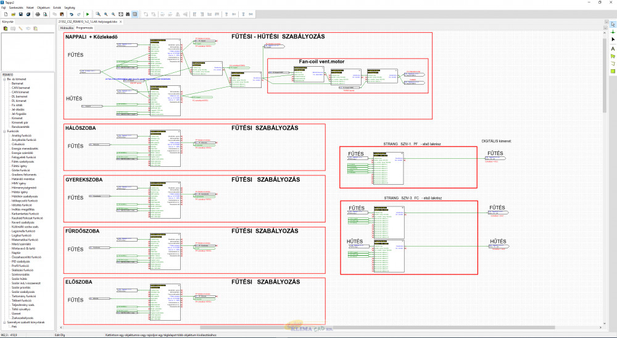
Task: Switch to the Programozás tab
Action: click(85, 28)
